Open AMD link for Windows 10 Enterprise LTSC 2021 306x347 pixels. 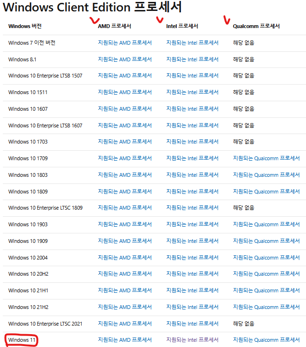[x=125, y=324]
